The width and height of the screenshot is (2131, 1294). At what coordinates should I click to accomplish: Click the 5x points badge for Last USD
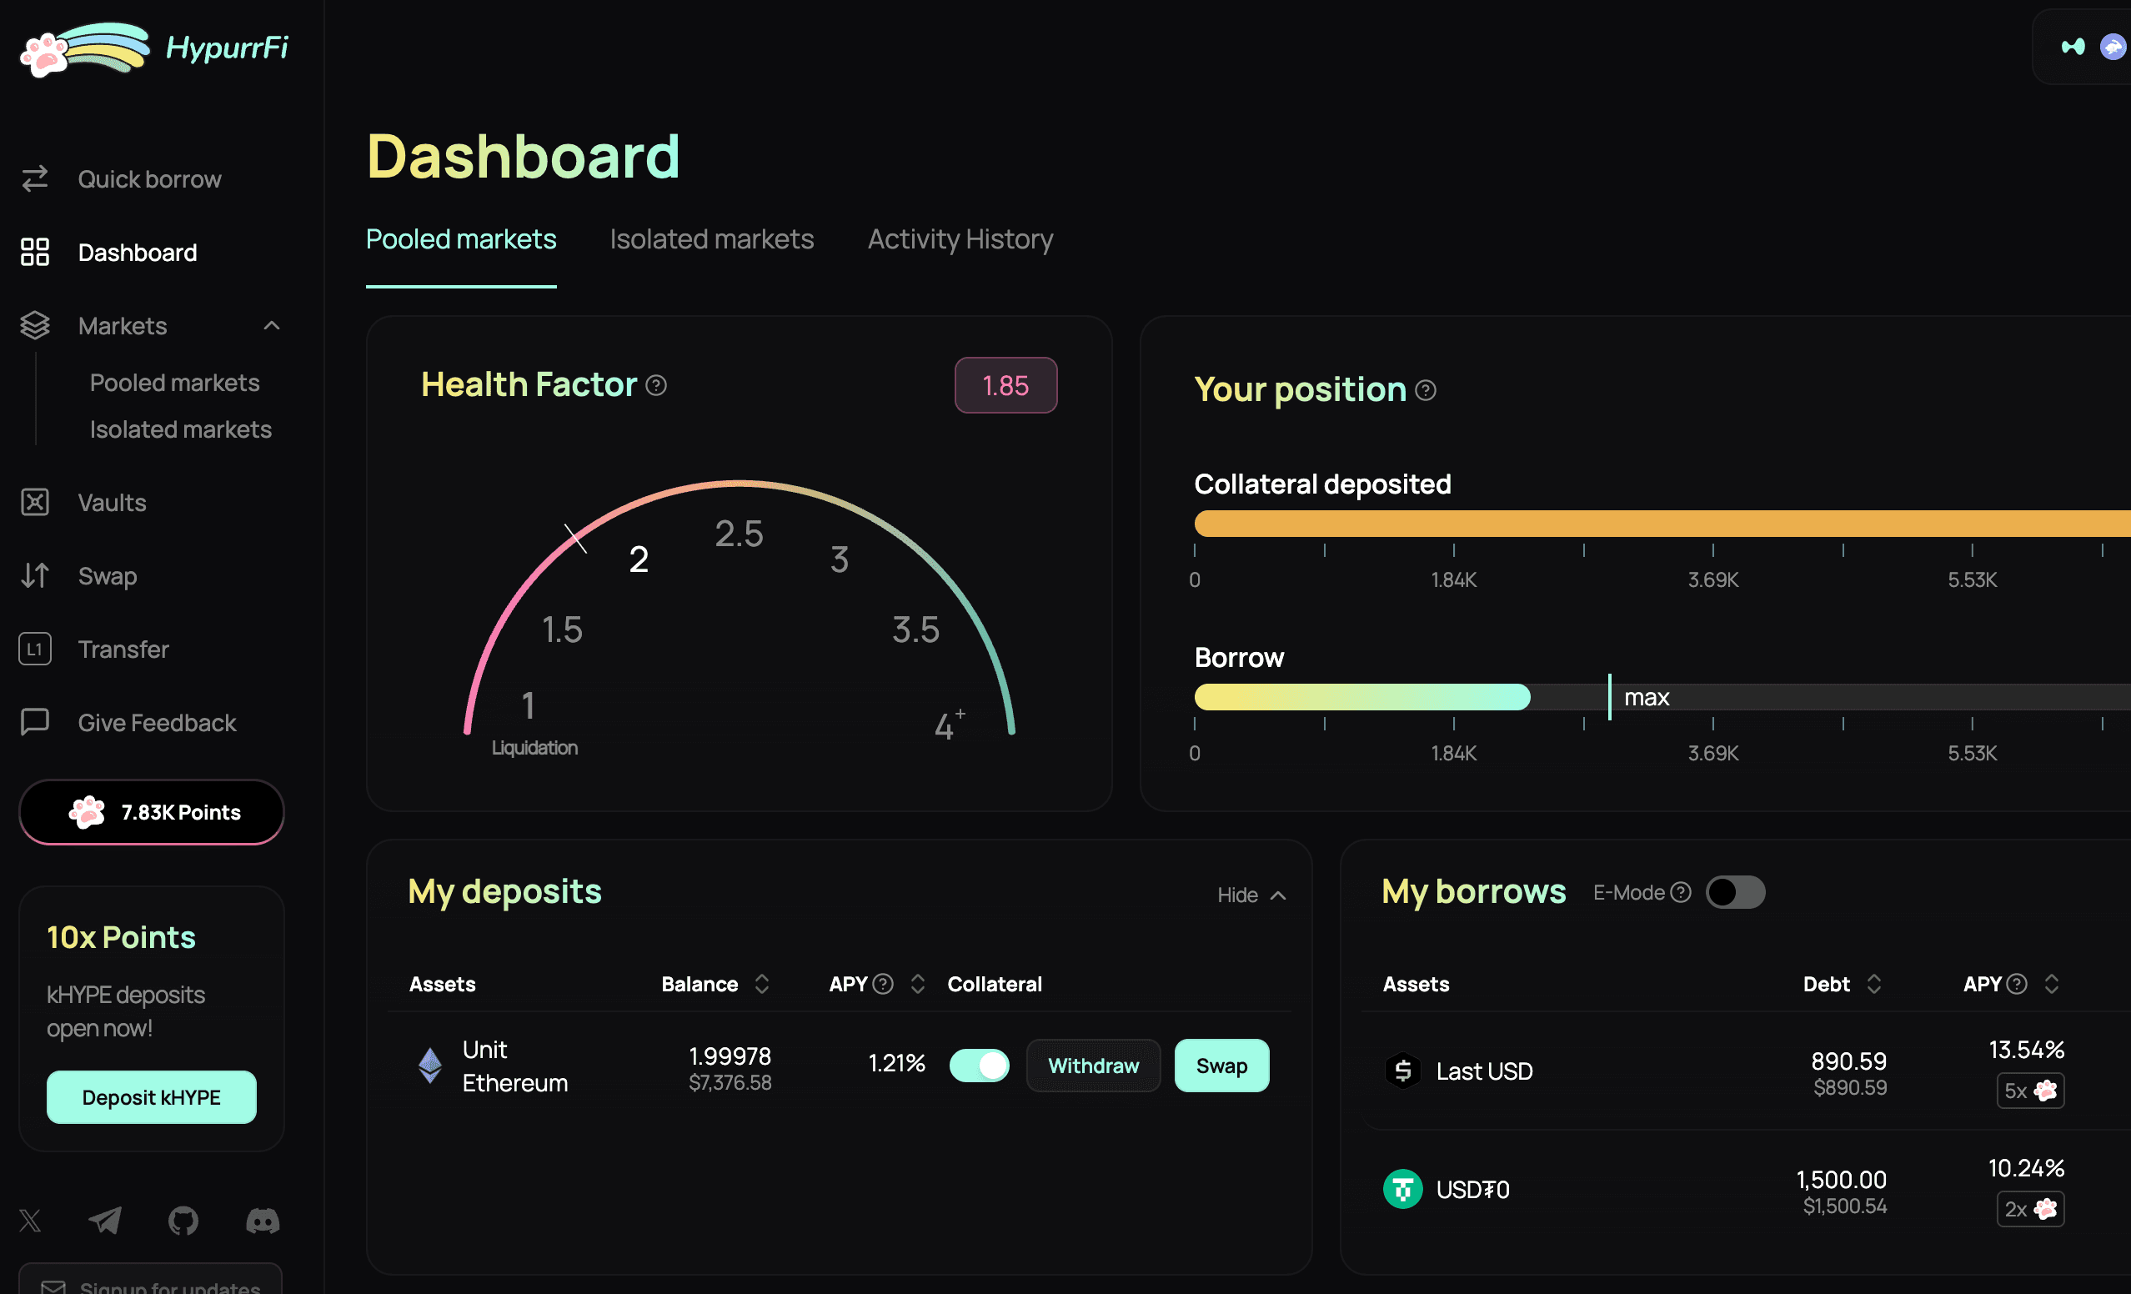(2030, 1091)
